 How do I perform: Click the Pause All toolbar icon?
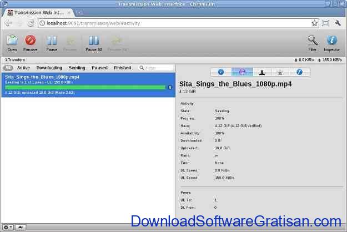94,41
